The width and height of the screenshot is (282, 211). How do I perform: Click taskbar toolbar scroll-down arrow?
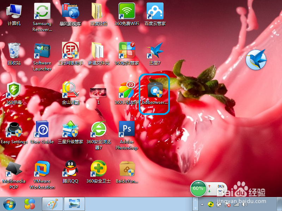click(196, 208)
